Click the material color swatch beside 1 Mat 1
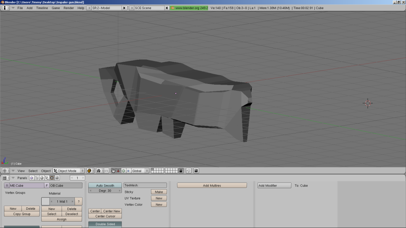The width and height of the screenshot is (406, 228). click(x=45, y=201)
